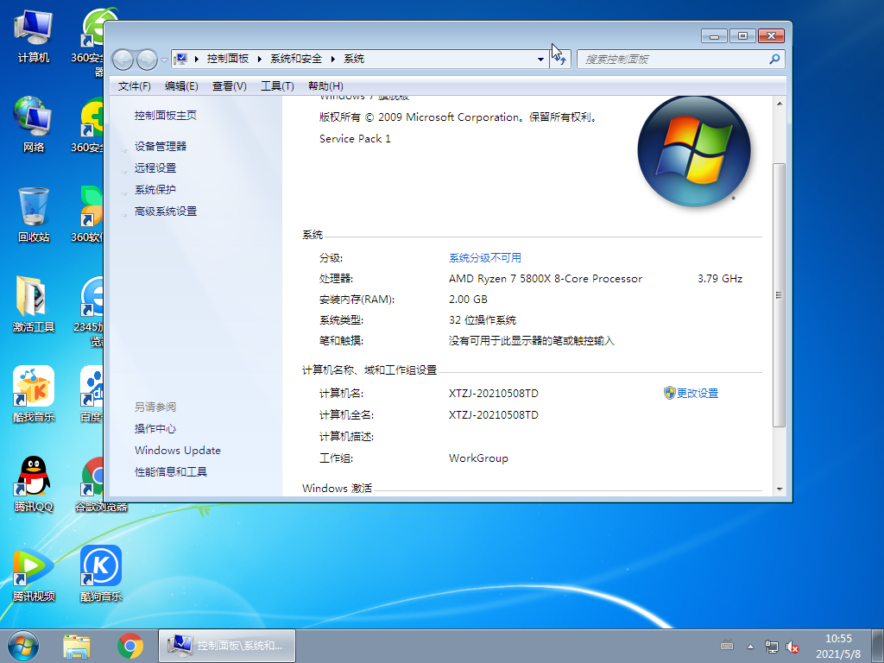Launch Google Chrome from the taskbar
Screen dimensions: 884x663
[131, 645]
